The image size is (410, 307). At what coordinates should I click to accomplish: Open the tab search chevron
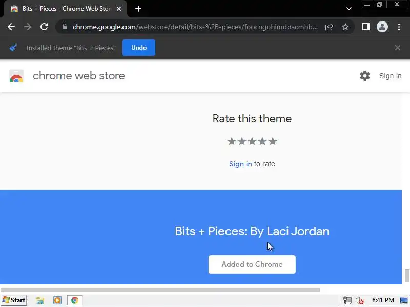pos(349,9)
